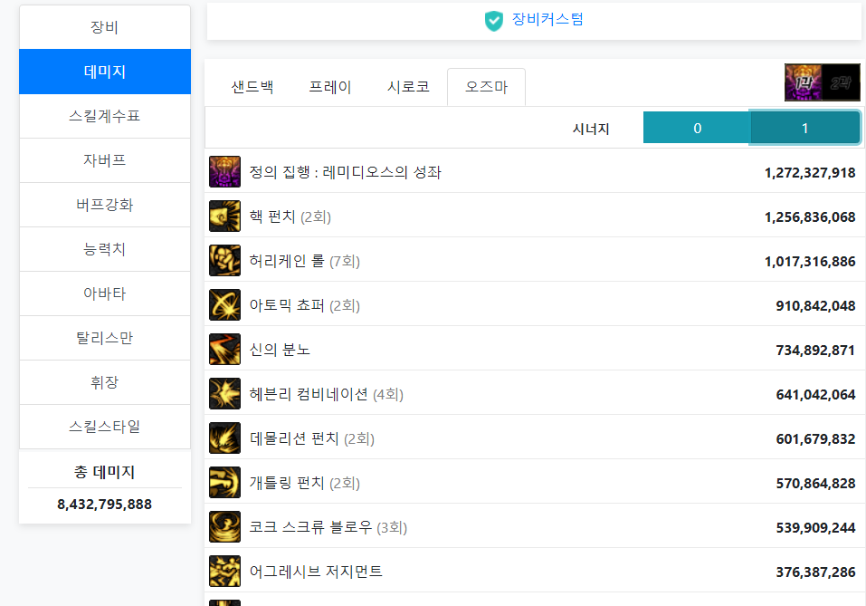Screen dimensions: 866x606
Task: Click the 코크 스크류 블로우 (3회) skill name
Action: pos(328,527)
